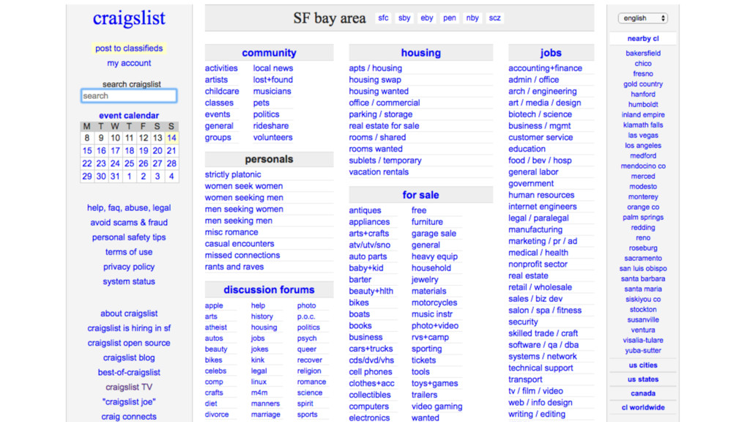Select highlighted day 14 in event calendar
Image resolution: width=750 pixels, height=422 pixels.
click(171, 138)
